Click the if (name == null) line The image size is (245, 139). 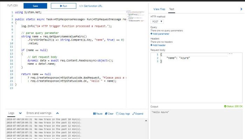coord(34,50)
